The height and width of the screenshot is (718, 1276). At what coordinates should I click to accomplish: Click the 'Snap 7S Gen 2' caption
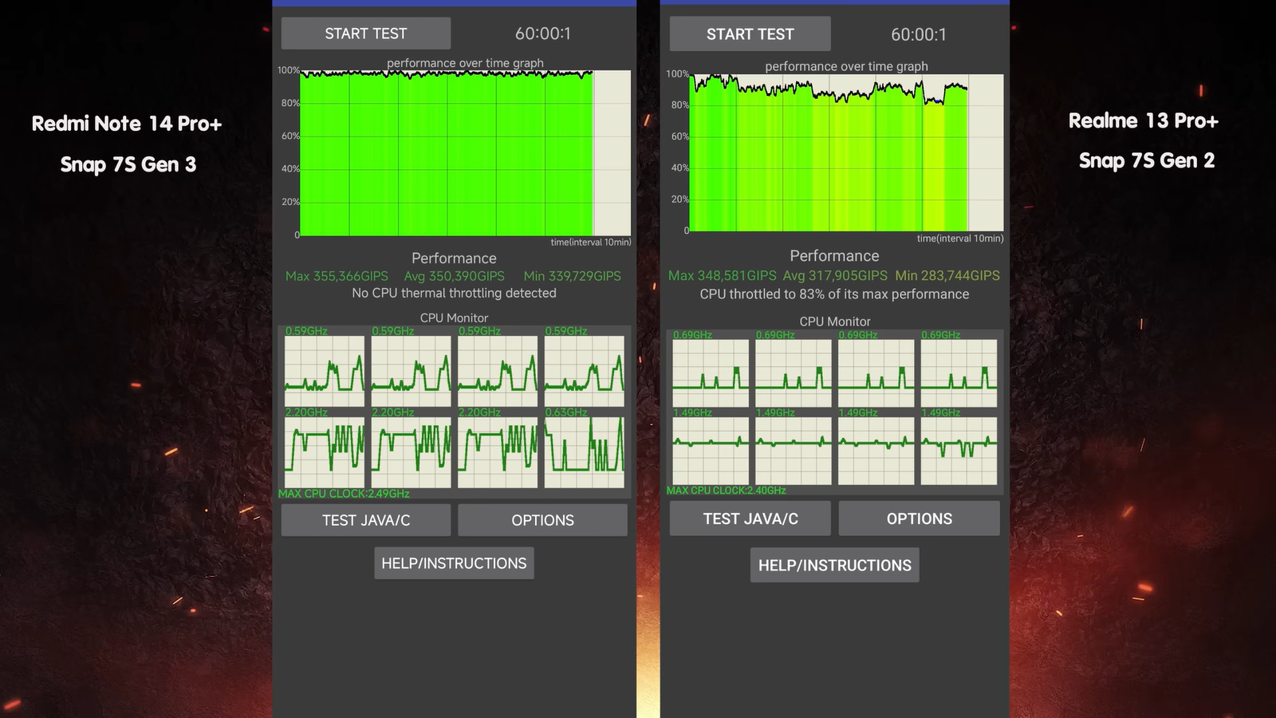click(1147, 160)
